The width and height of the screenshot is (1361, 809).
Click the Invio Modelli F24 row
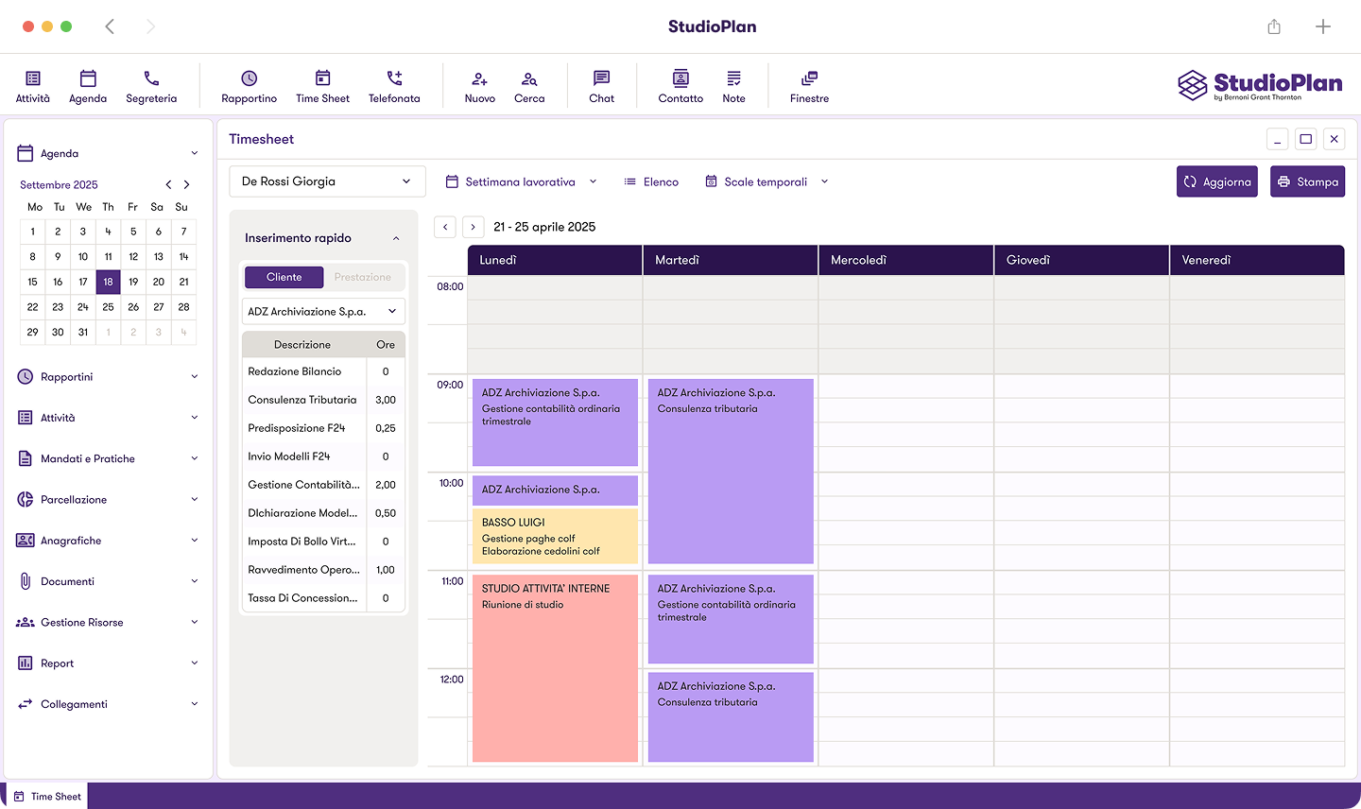coord(323,456)
